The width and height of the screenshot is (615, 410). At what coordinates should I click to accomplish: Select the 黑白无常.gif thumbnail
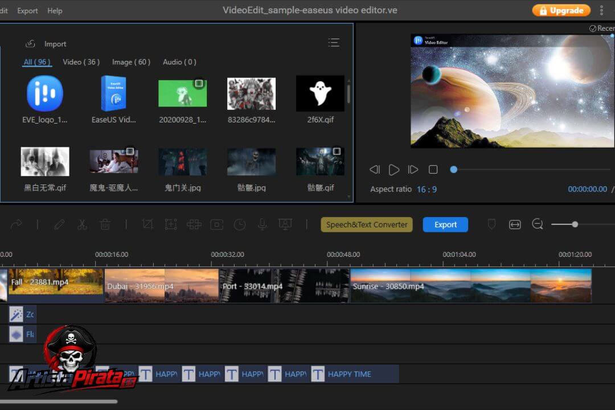[x=45, y=161]
